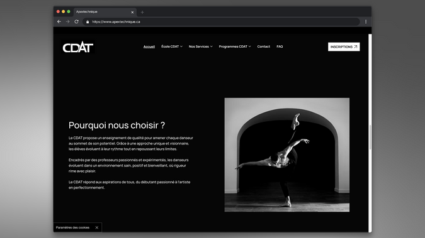This screenshot has height=238, width=425.
Task: Click the dancer photograph
Action: coord(287,155)
